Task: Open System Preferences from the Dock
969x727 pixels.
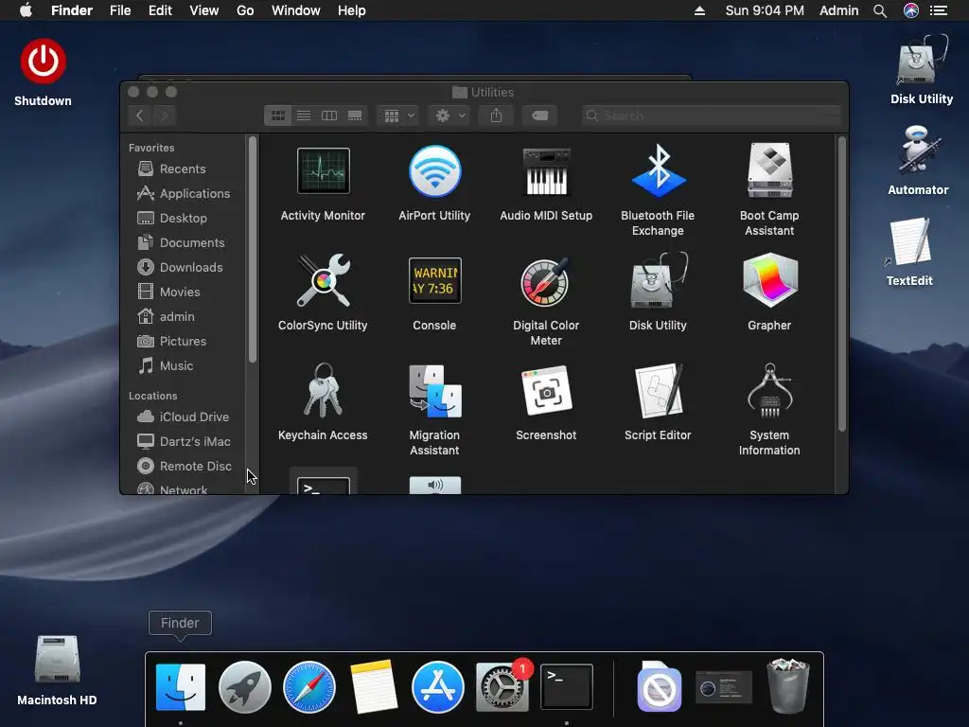Action: 502,687
